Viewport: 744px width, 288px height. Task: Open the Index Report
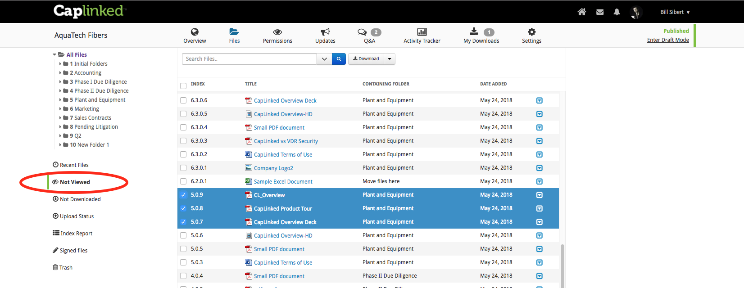coord(73,234)
